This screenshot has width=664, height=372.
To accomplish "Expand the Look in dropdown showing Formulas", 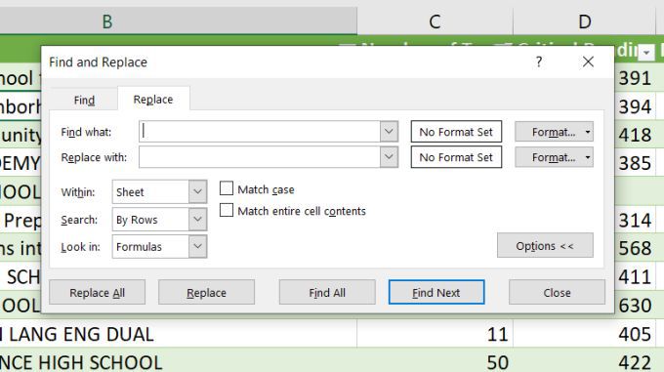I will [x=198, y=246].
